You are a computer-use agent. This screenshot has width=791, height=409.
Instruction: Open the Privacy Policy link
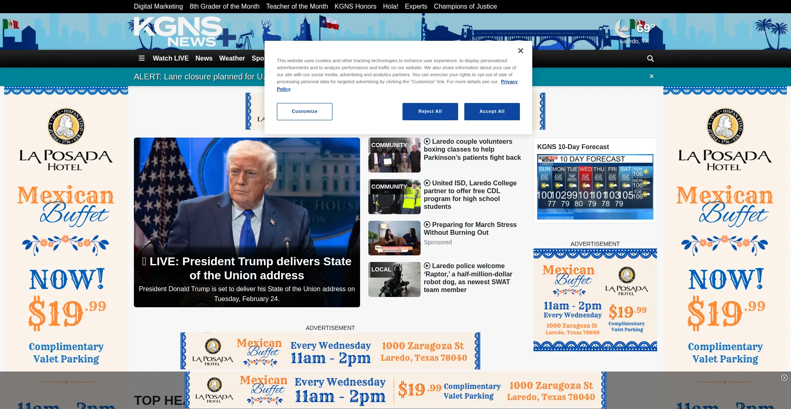pyautogui.click(x=509, y=82)
